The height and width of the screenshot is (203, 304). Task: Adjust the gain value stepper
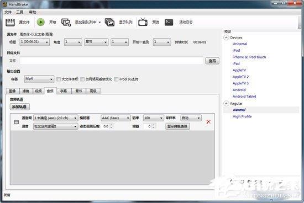[154, 126]
